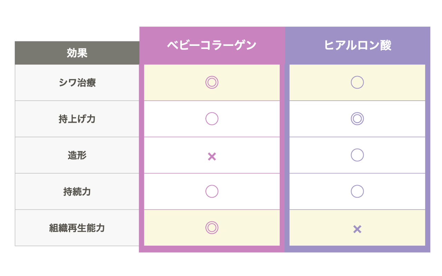This screenshot has height=276, width=442.
Task: Select the ベビーコラーゲン column header
Action: (212, 46)
